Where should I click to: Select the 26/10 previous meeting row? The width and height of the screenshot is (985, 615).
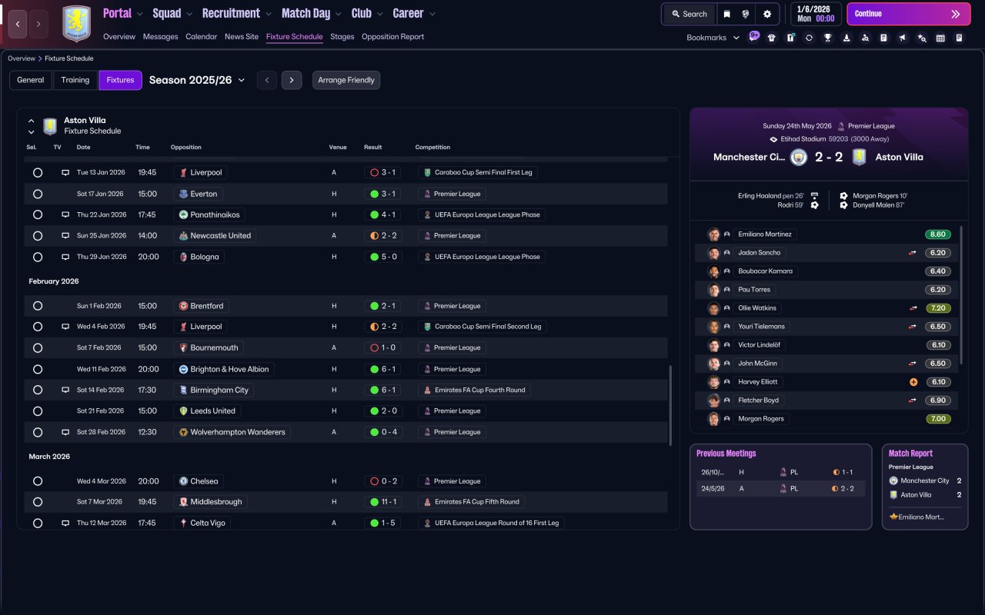pos(781,472)
